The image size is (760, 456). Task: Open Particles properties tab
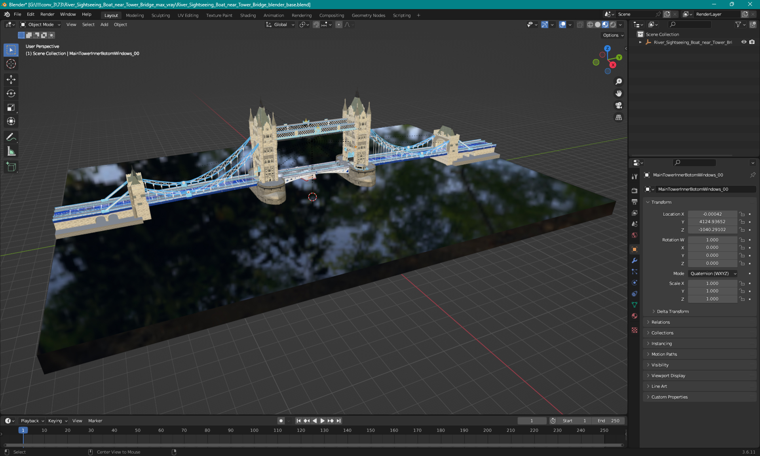tap(635, 272)
